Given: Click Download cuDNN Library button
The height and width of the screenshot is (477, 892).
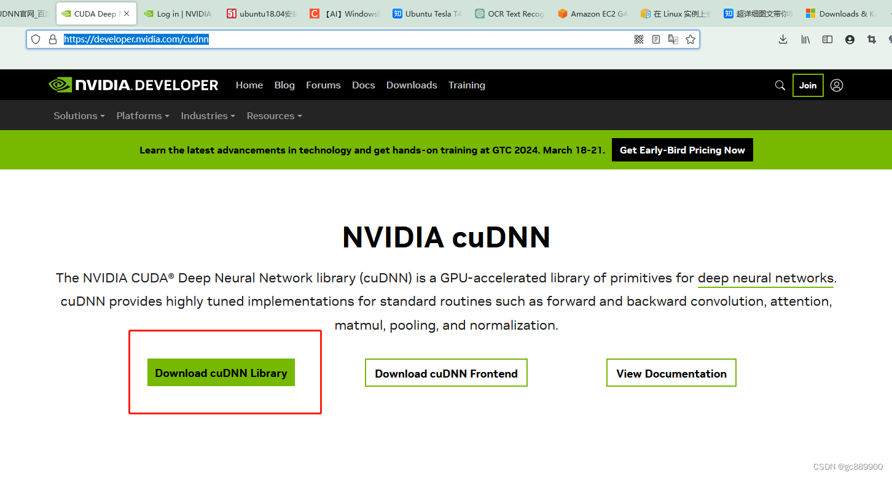Looking at the screenshot, I should (221, 373).
